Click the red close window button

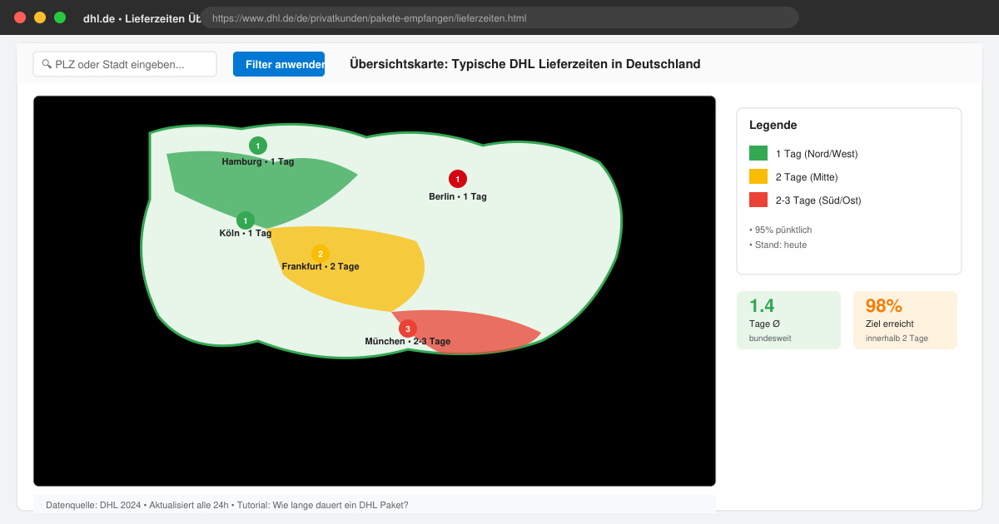[20, 17]
